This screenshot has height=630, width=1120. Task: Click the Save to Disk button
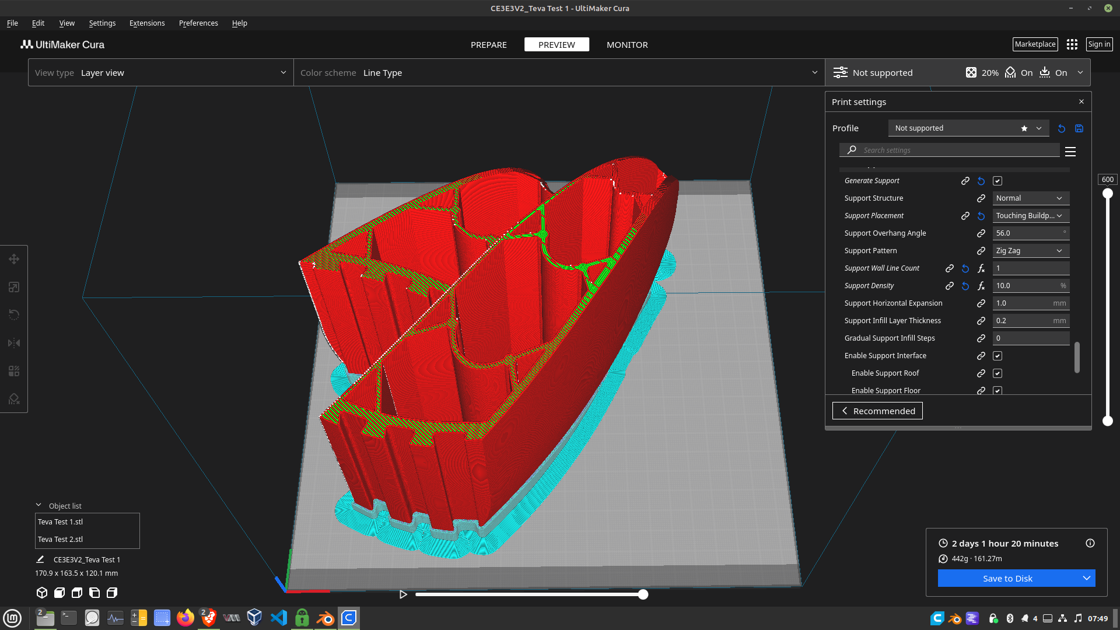click(x=1007, y=579)
